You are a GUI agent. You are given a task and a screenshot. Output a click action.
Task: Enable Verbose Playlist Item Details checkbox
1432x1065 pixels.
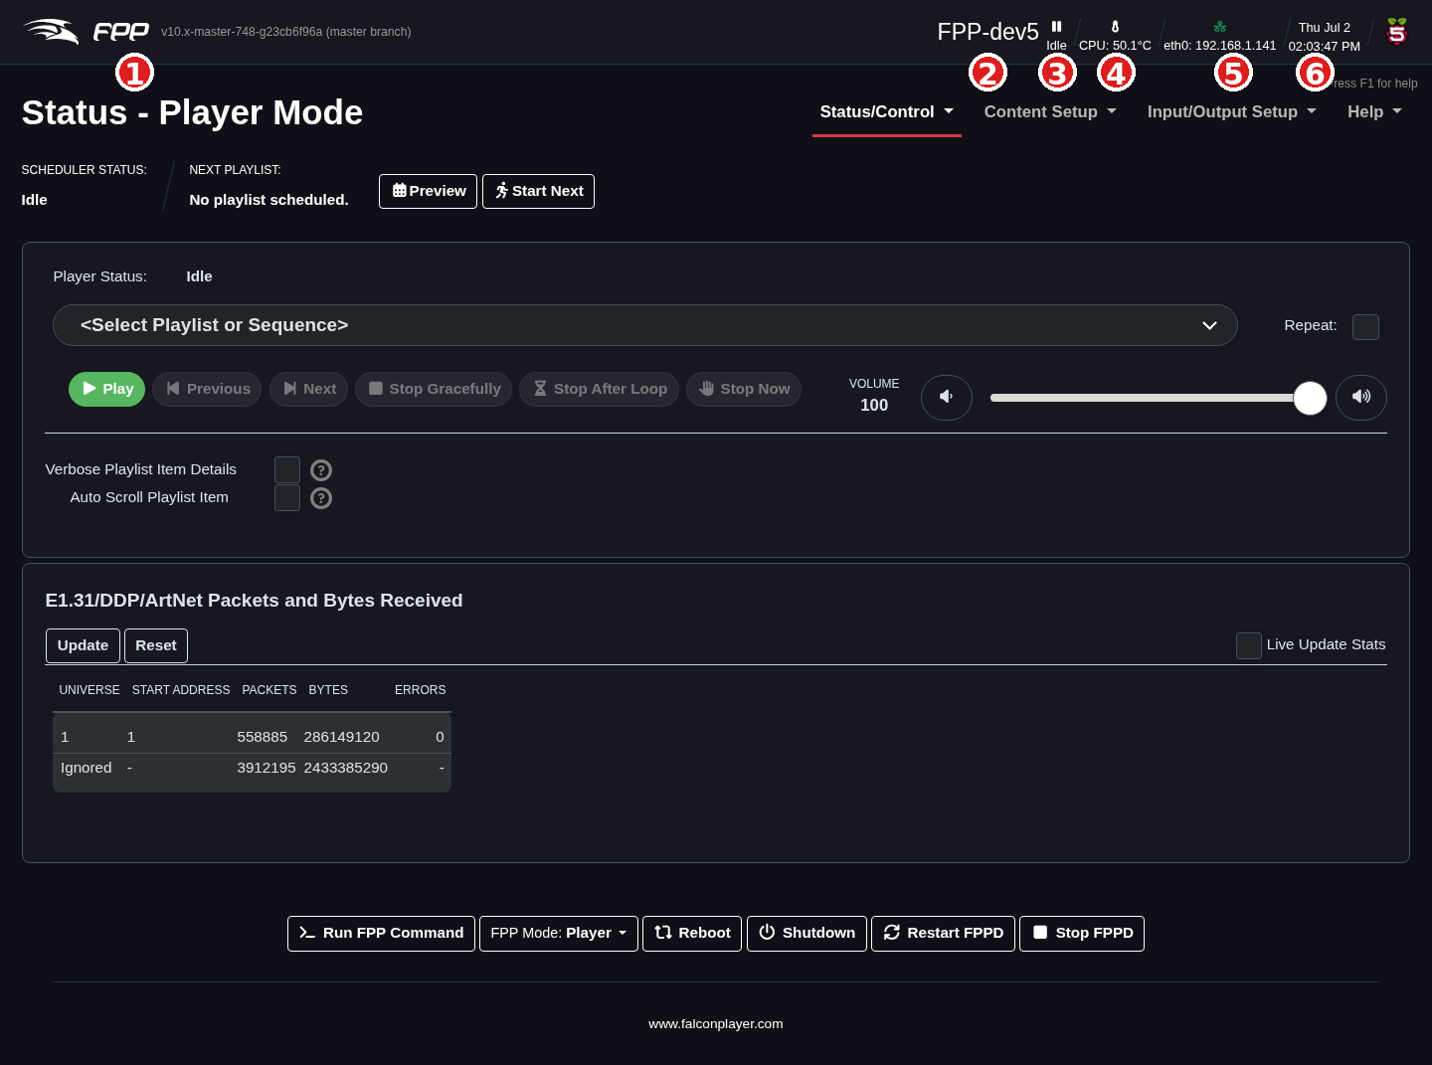287,469
